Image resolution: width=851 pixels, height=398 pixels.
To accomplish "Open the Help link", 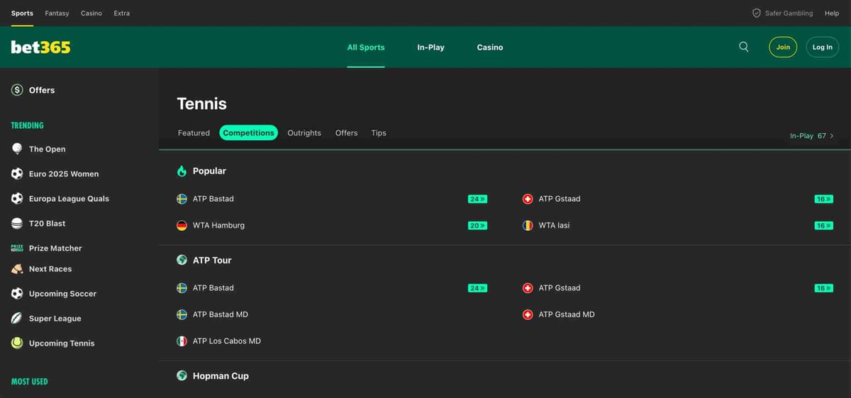I will (x=832, y=13).
